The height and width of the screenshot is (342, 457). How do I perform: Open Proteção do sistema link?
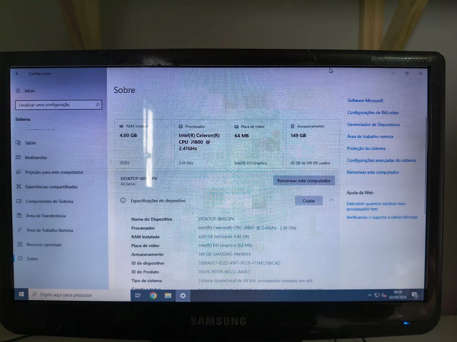(366, 148)
